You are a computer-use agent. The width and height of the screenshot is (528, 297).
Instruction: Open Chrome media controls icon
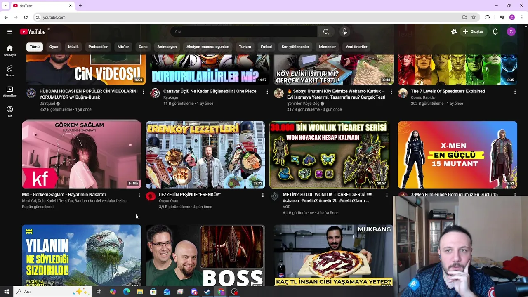[502, 17]
